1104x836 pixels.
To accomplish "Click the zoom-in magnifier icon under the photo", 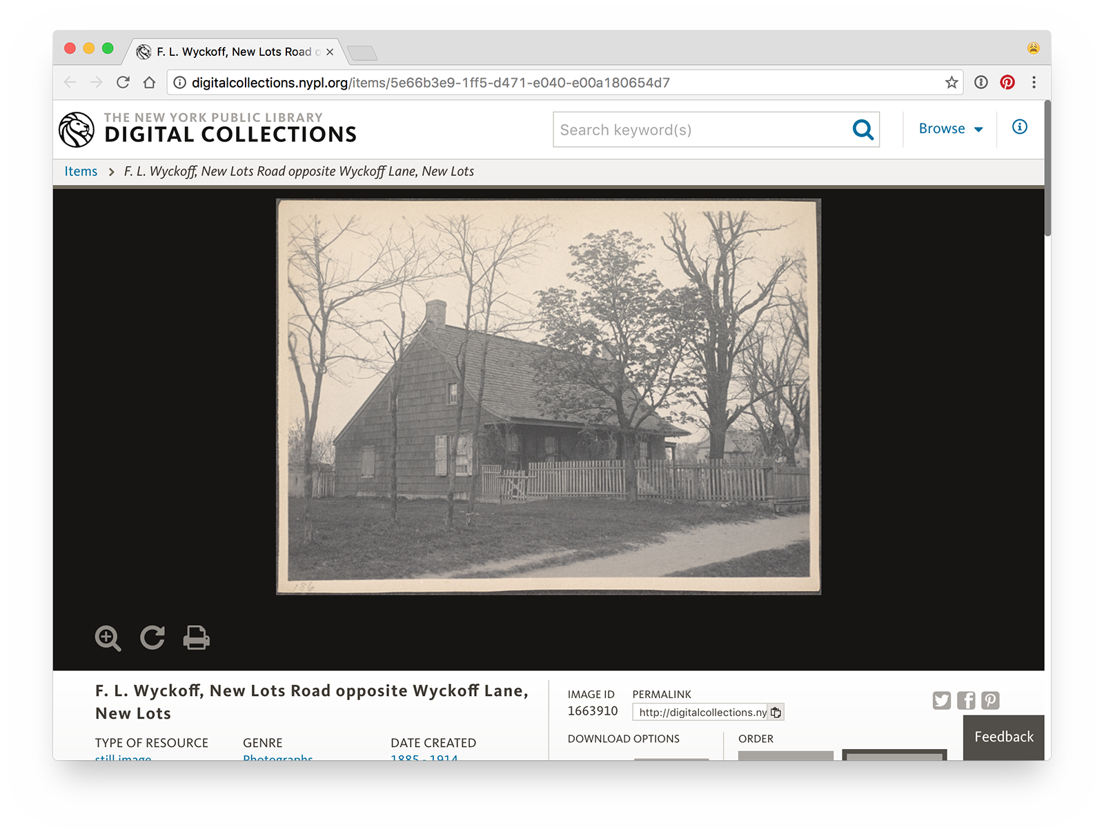I will [x=108, y=638].
